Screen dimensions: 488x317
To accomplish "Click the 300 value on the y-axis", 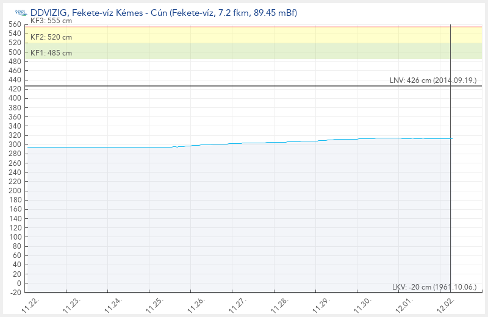I will 16,144.
